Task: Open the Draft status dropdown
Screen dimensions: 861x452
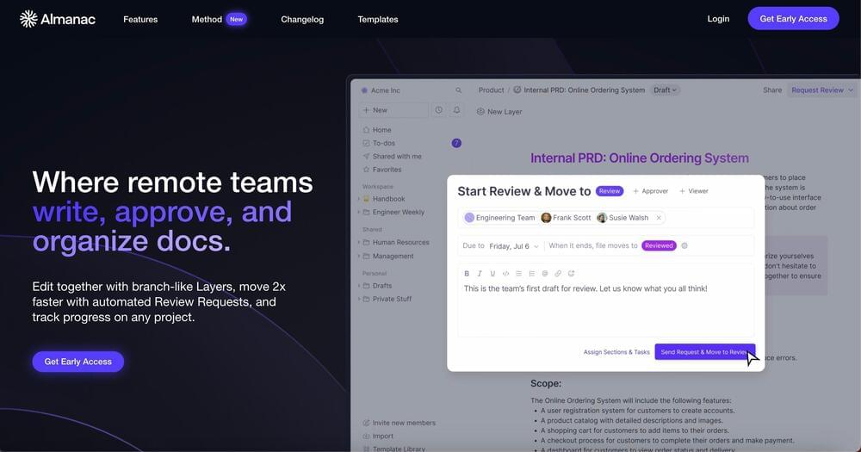Action: click(666, 90)
